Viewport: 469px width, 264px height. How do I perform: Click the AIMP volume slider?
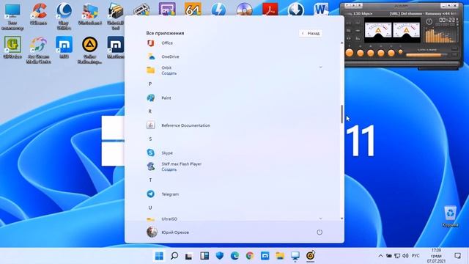(x=426, y=55)
